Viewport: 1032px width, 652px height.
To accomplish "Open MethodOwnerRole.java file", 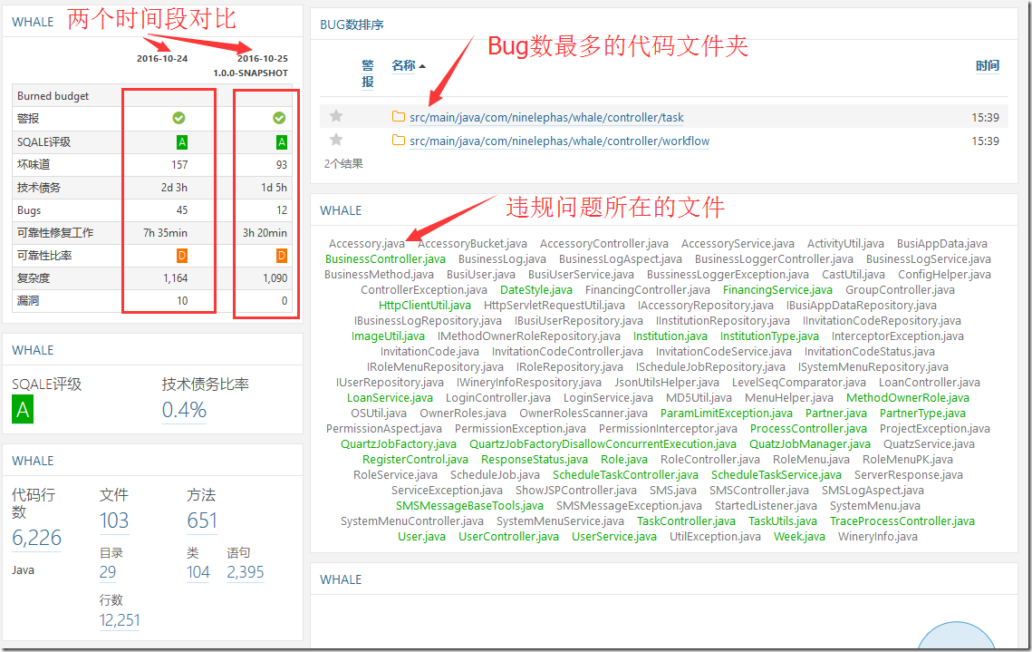I will tap(908, 397).
